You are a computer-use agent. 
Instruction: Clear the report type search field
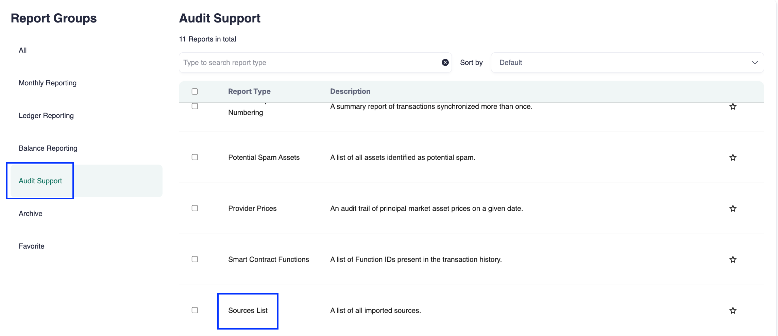click(x=445, y=63)
